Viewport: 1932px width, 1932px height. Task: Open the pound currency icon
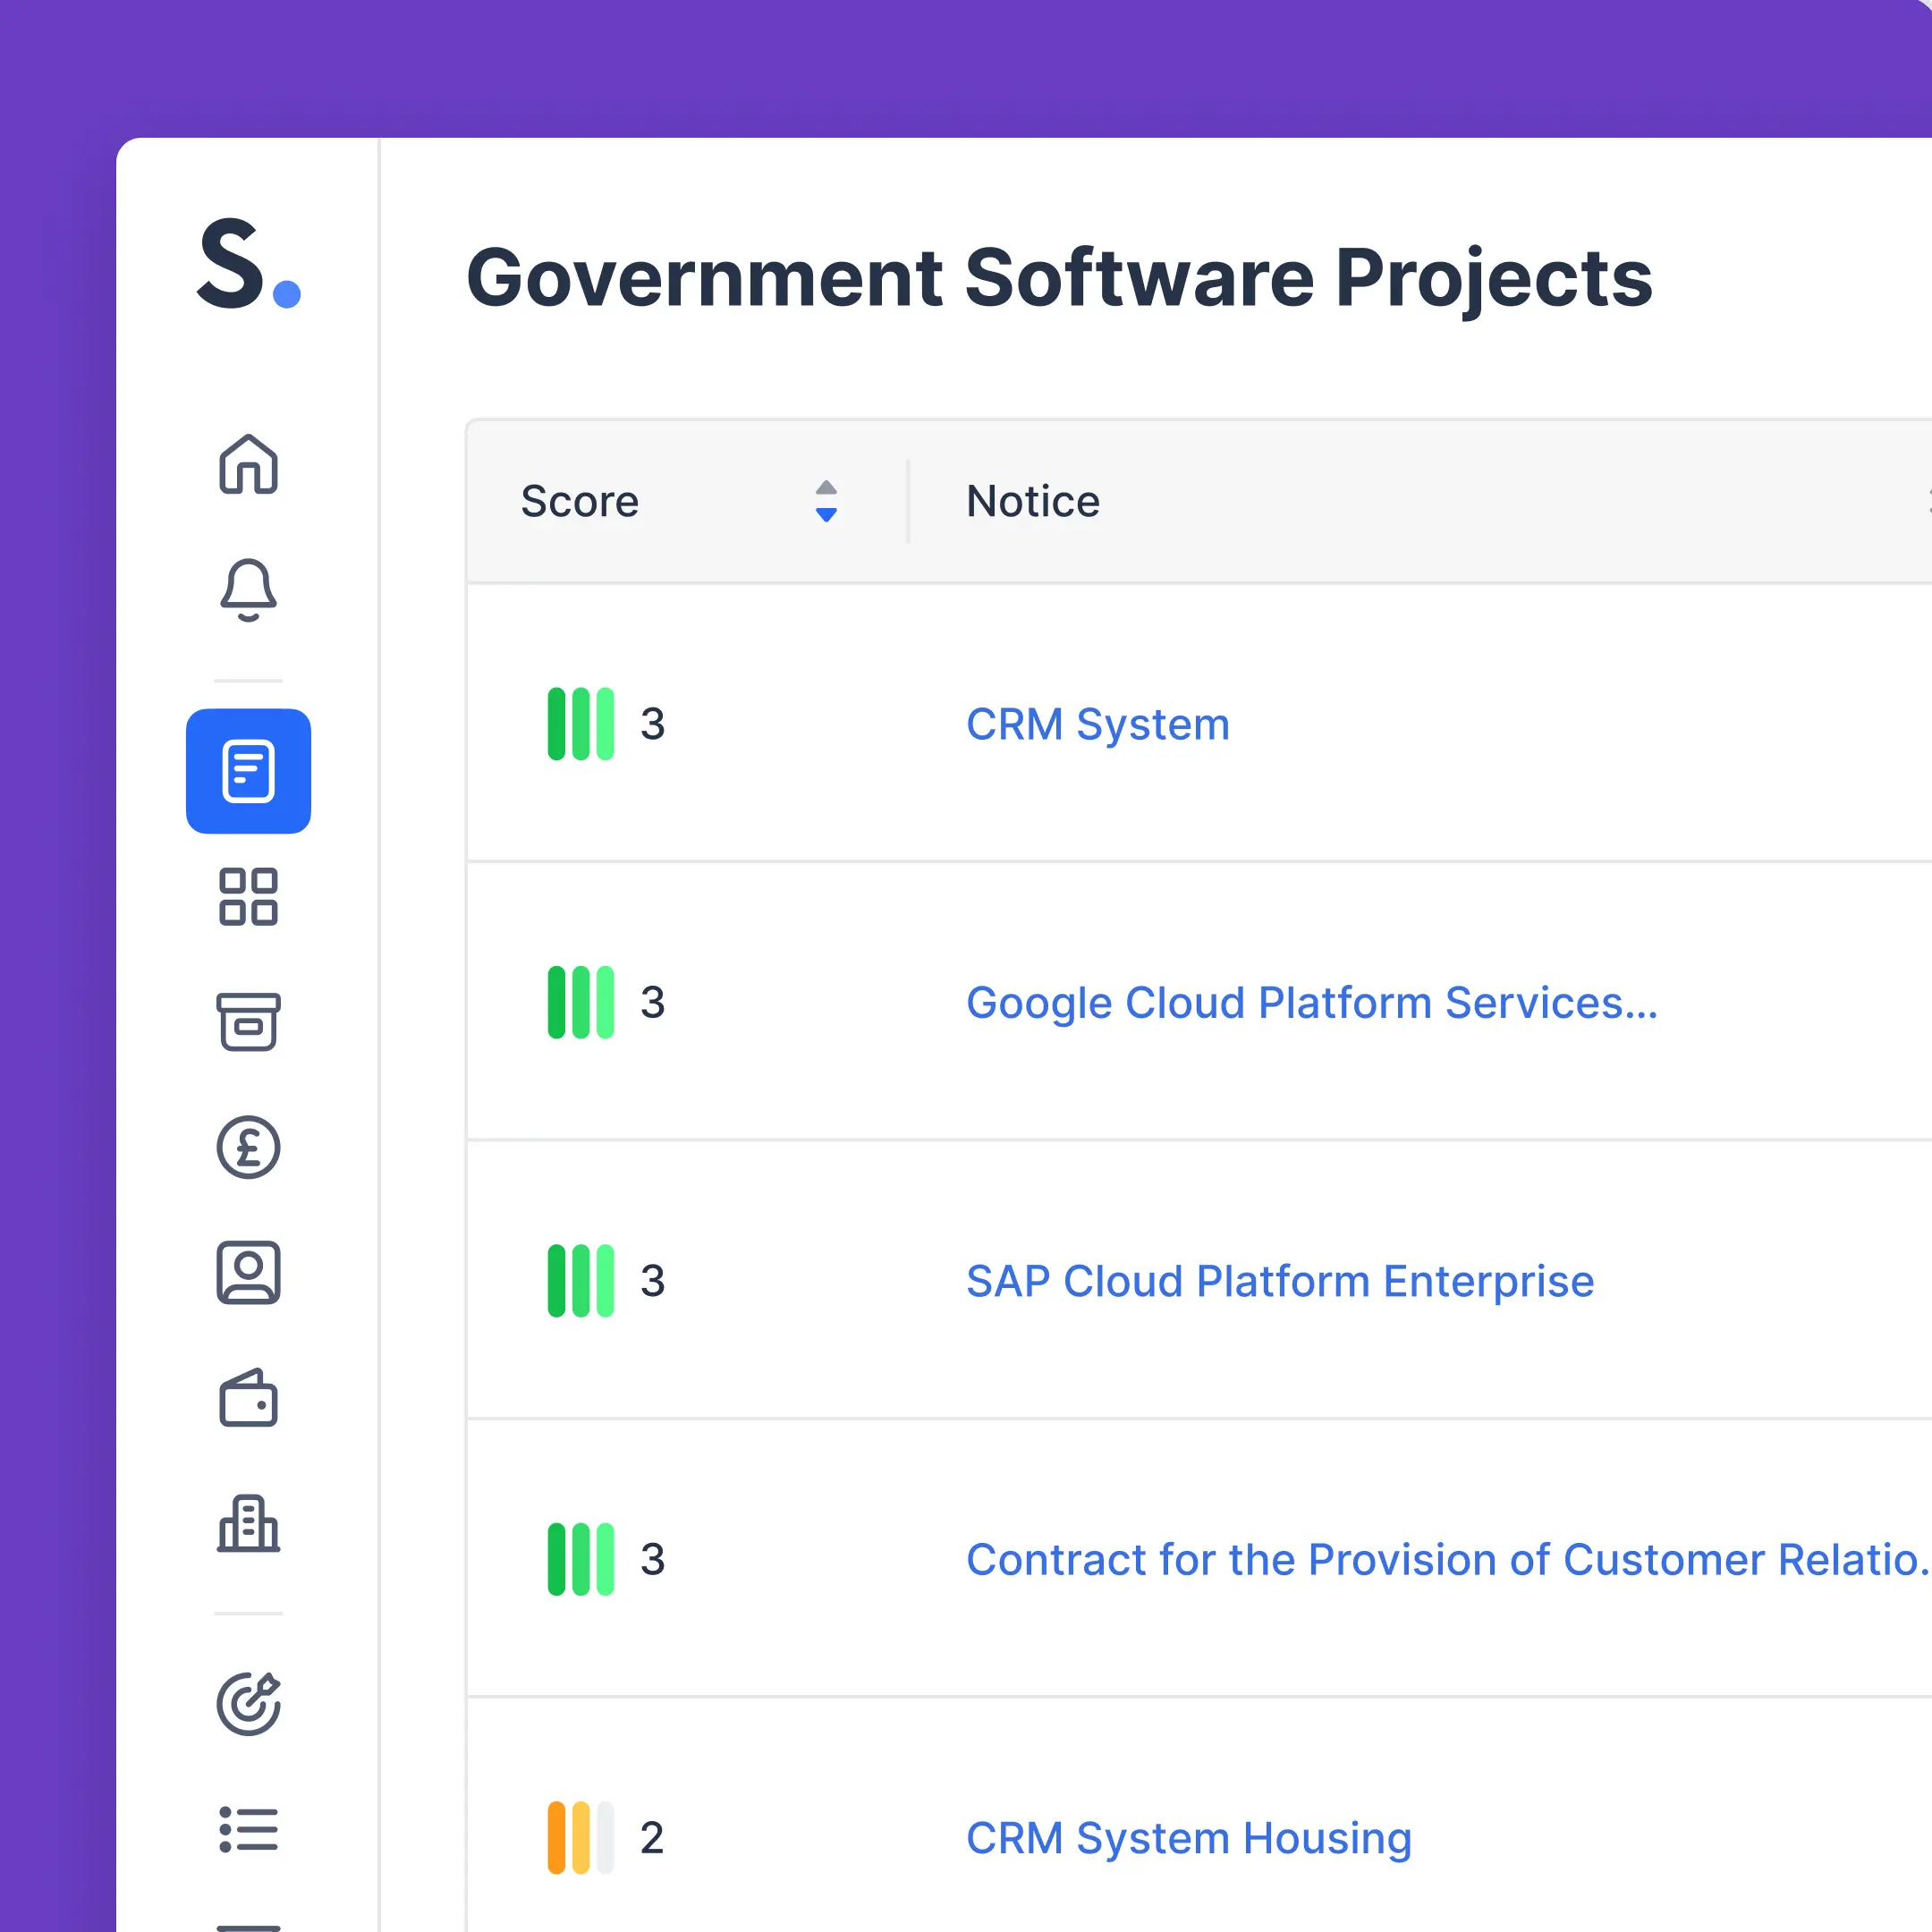(248, 1147)
